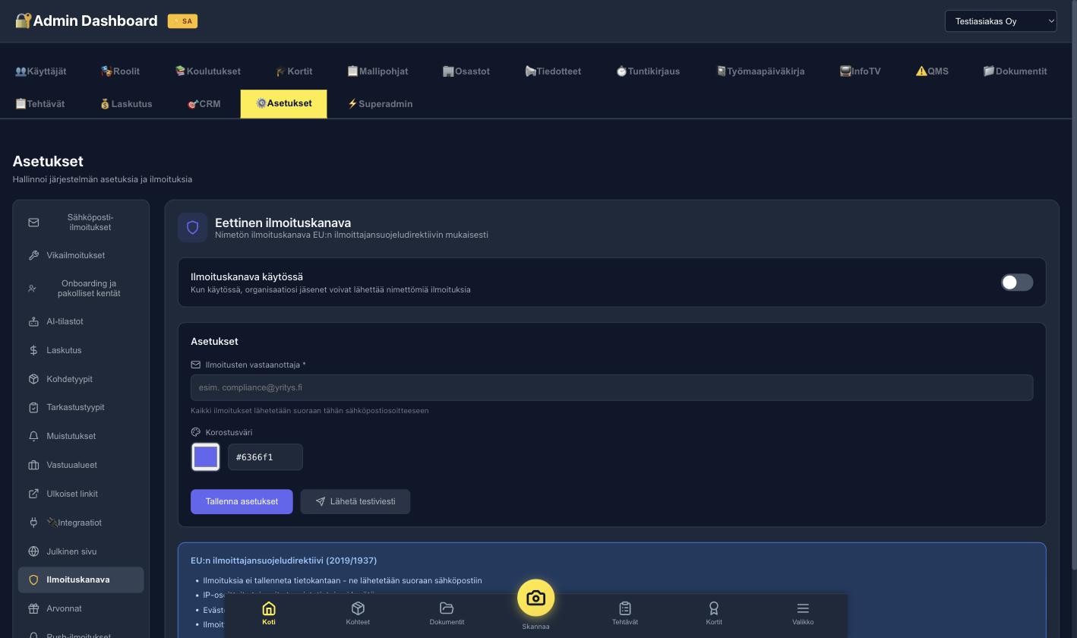Screen dimensions: 1077x638
Task: Go to the Tuntikirjaus tab
Action: pos(648,71)
